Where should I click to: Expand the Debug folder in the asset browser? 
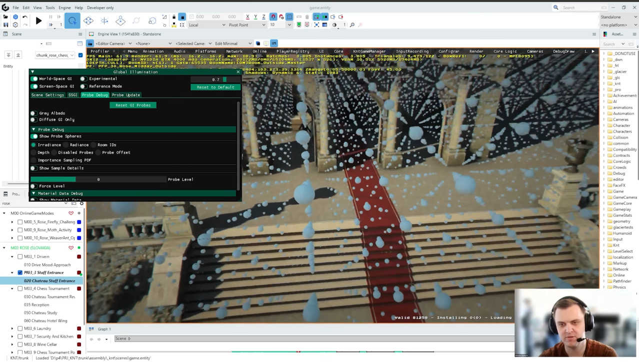coord(604,173)
